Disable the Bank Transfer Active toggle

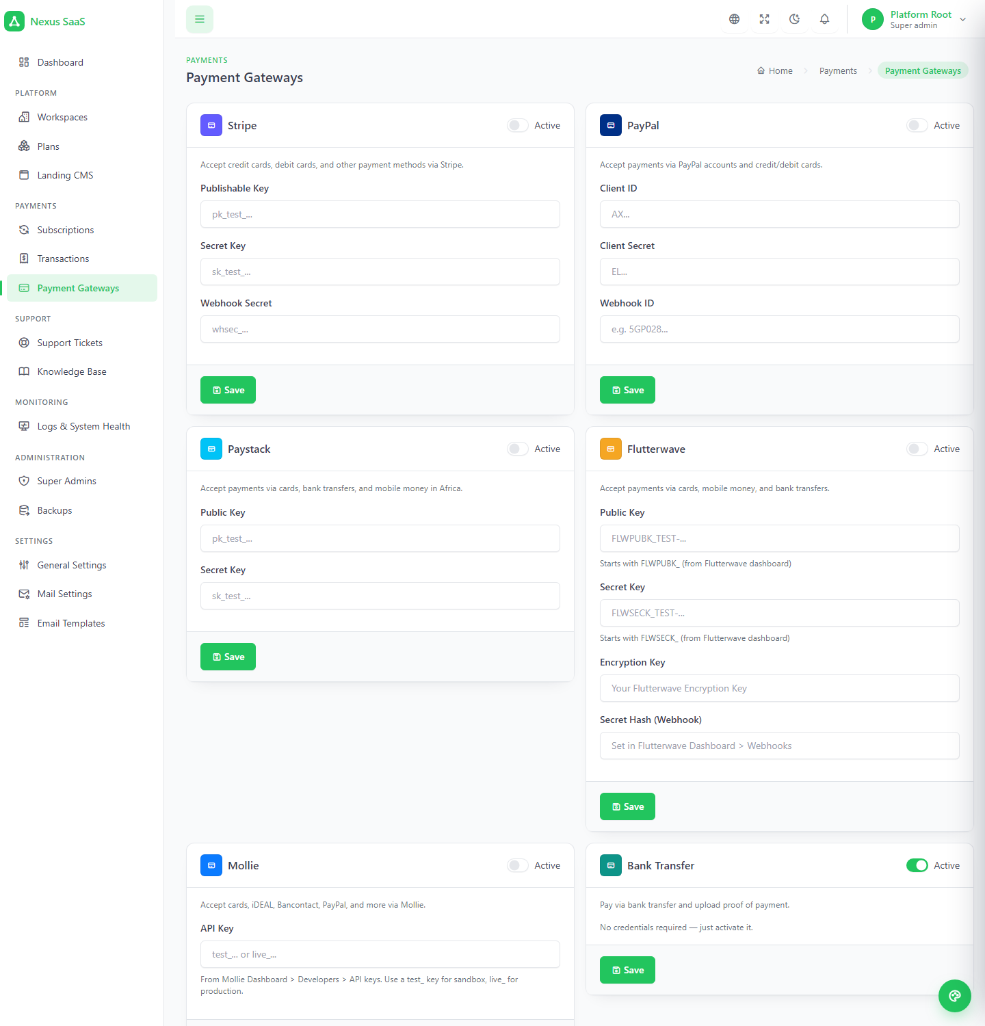click(917, 865)
